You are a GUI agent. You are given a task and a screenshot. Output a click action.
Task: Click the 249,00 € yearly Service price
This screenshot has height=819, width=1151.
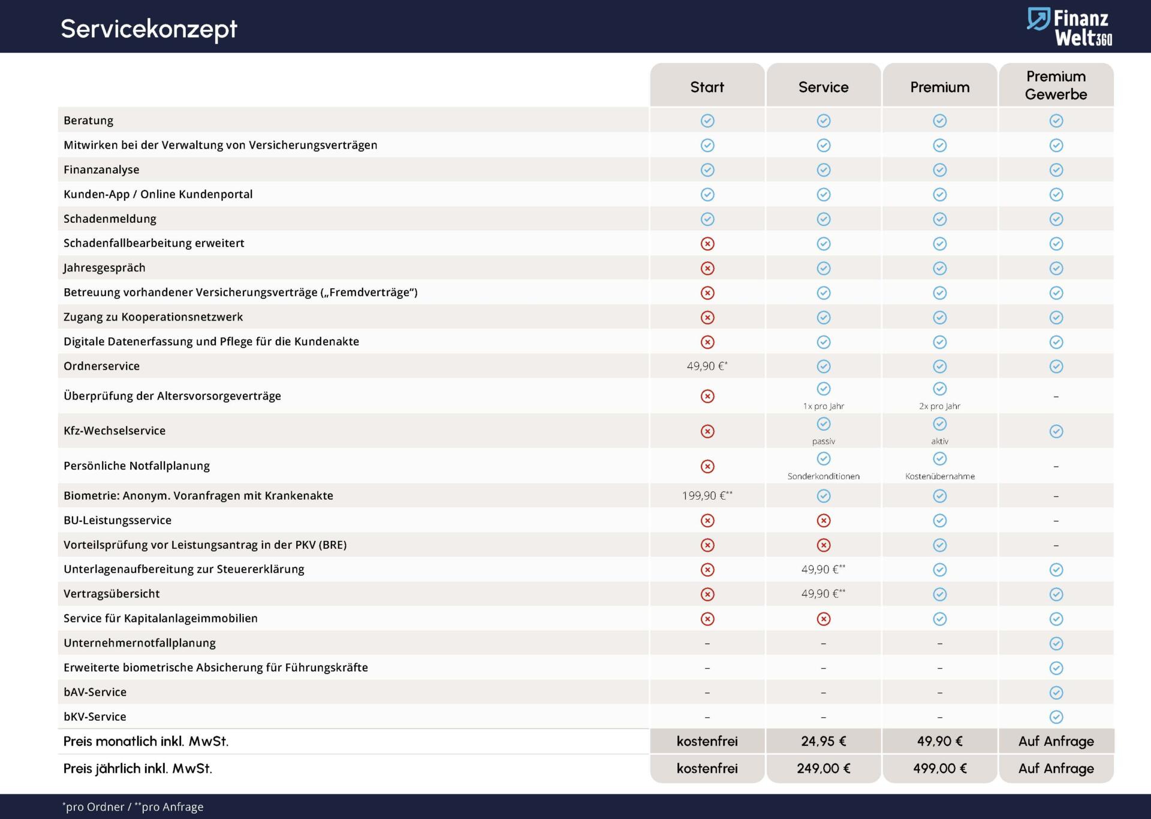824,768
